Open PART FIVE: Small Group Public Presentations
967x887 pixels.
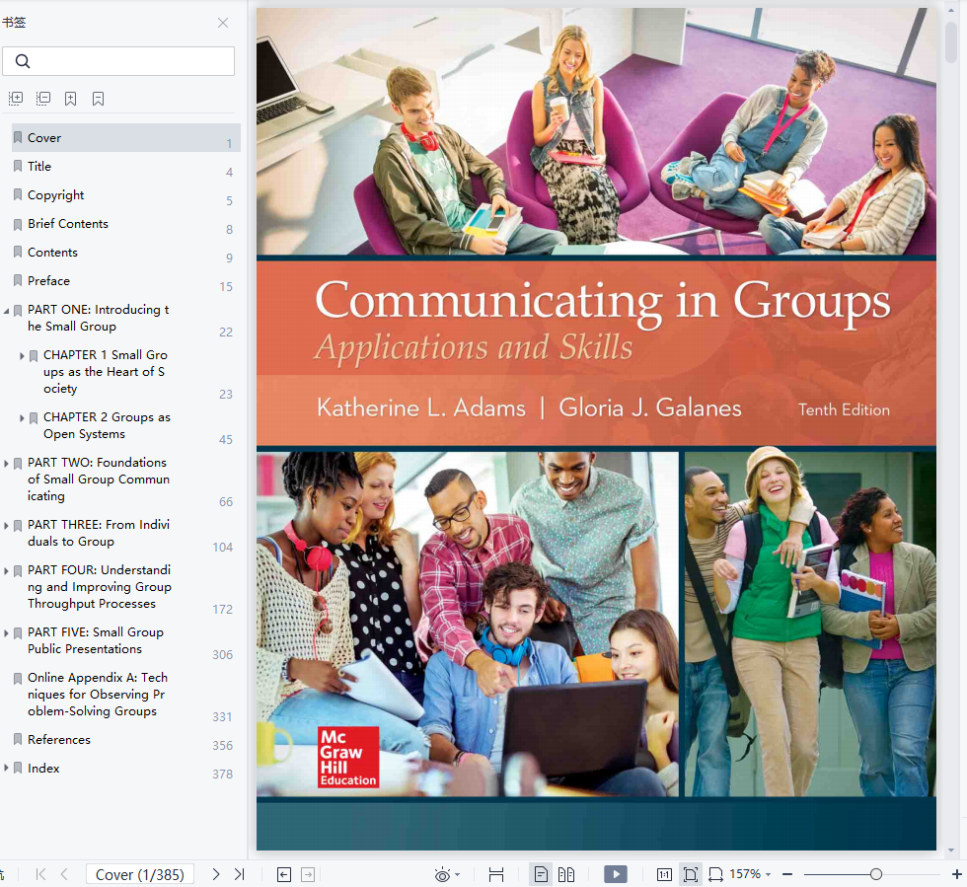click(96, 640)
